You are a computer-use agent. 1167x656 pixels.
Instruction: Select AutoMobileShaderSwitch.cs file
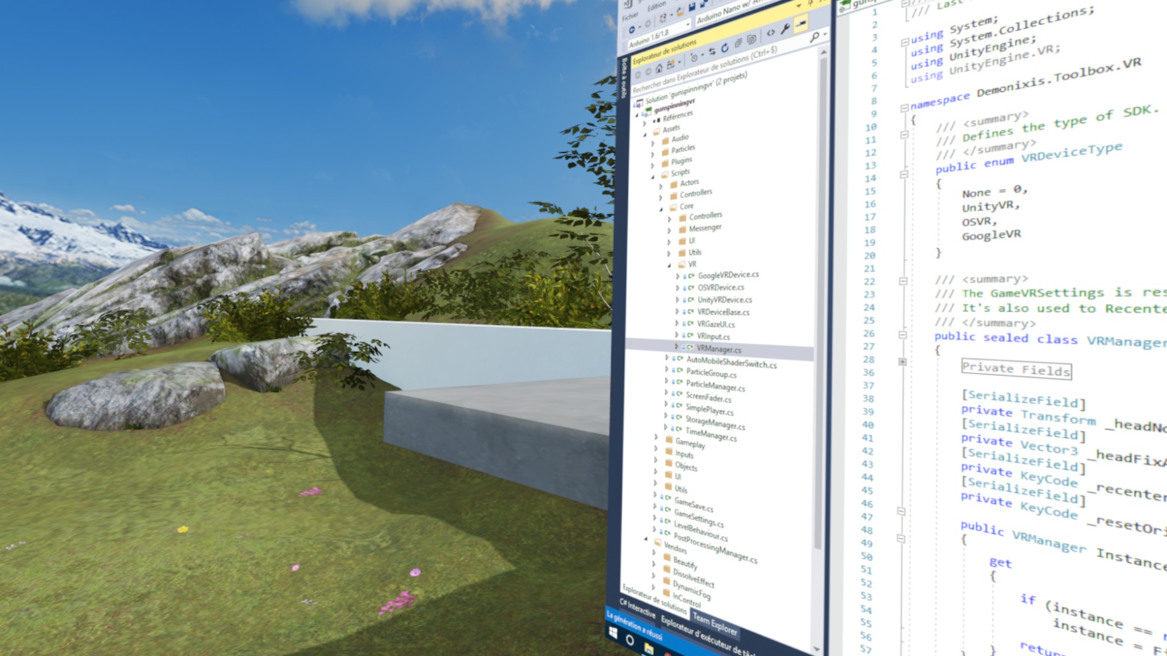[732, 362]
